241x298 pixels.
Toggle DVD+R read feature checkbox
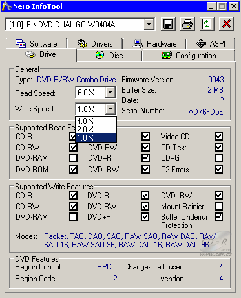click(x=145, y=158)
